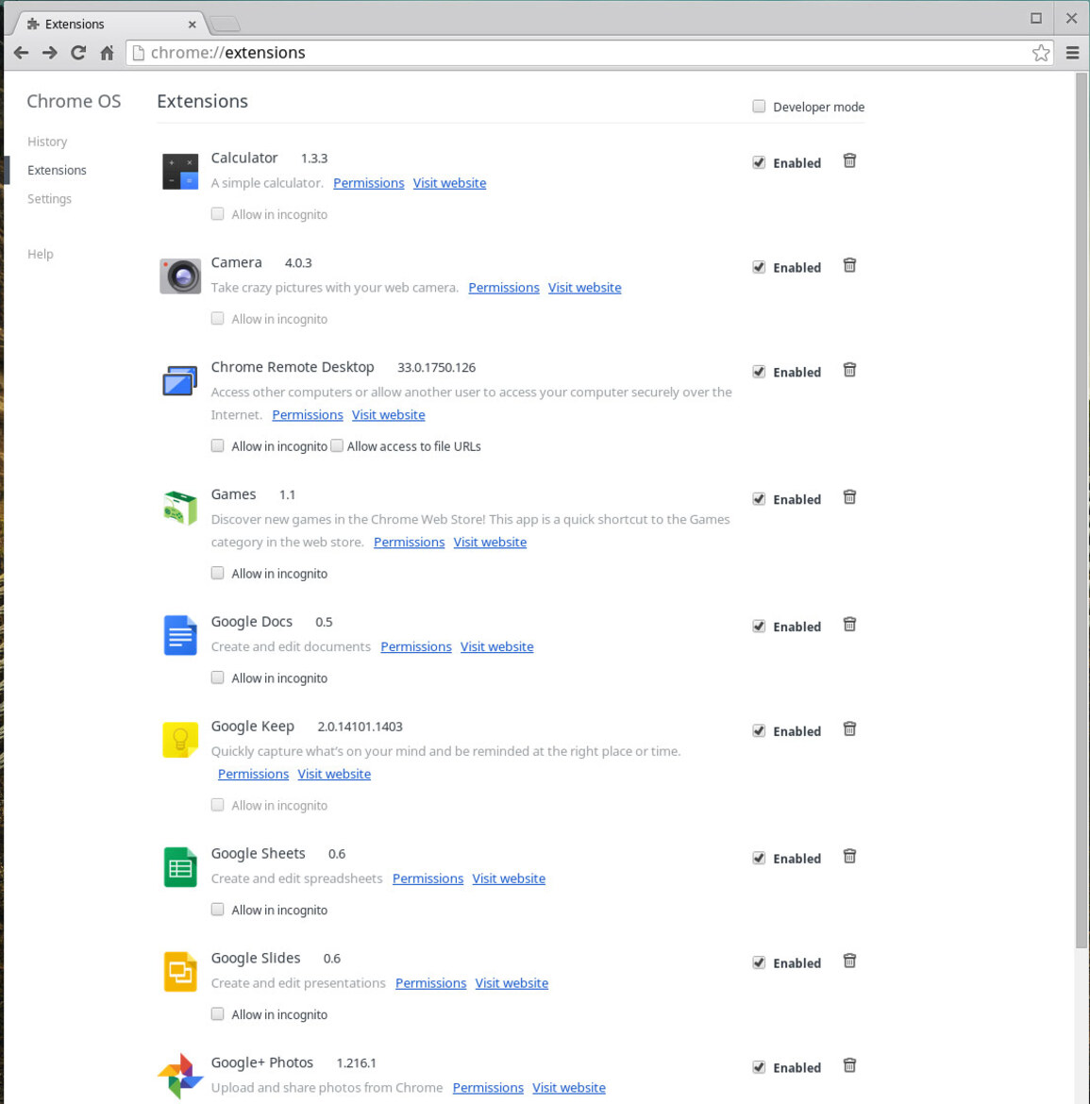Open the home page via home icon

[x=107, y=53]
